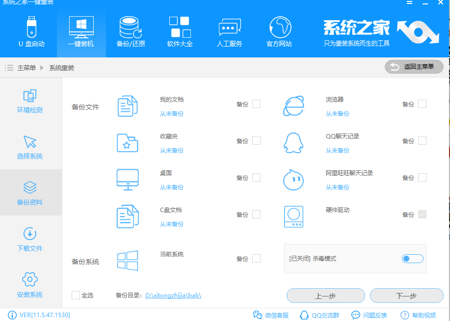The width and height of the screenshot is (450, 321).
Task: Enable backup for 我的文档
Action: [x=257, y=104]
